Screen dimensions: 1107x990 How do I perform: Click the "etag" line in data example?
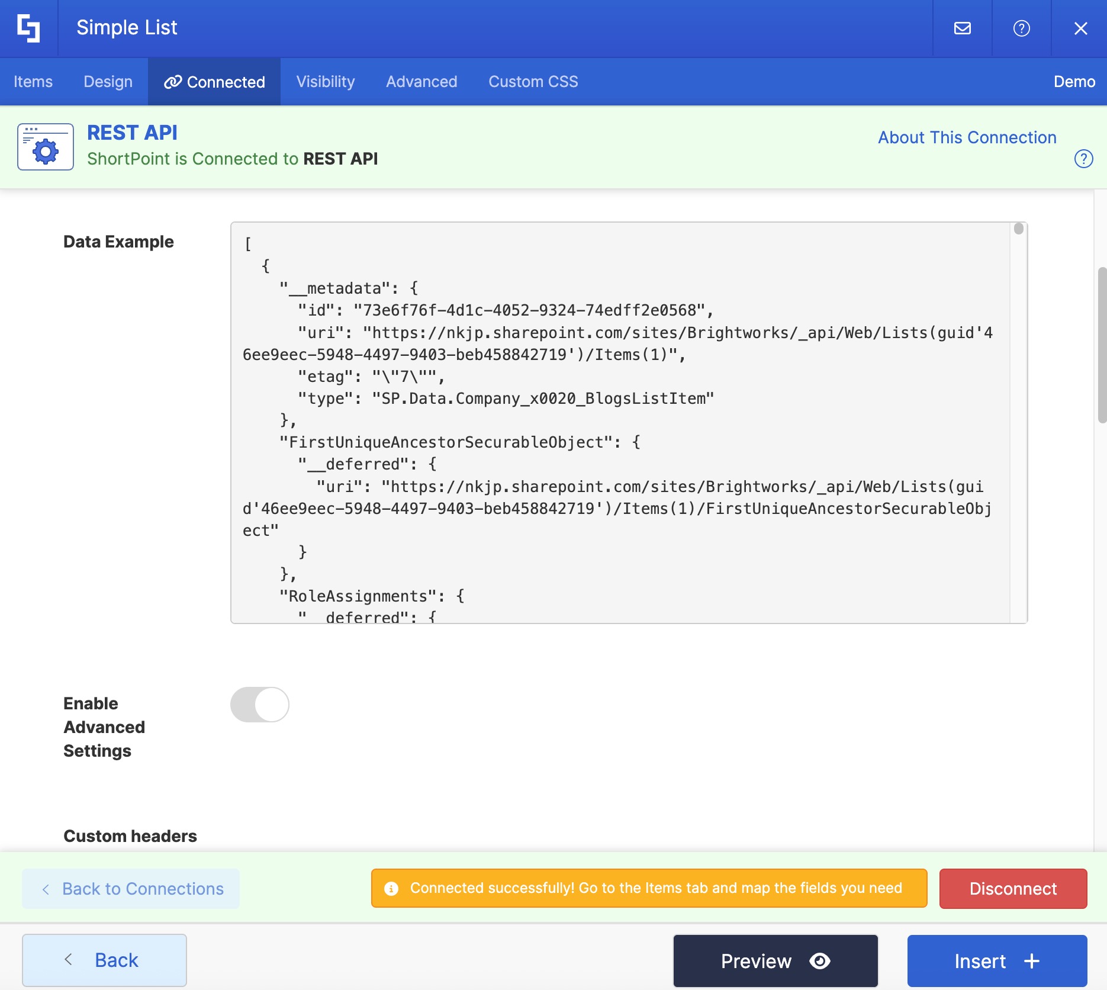tap(372, 377)
